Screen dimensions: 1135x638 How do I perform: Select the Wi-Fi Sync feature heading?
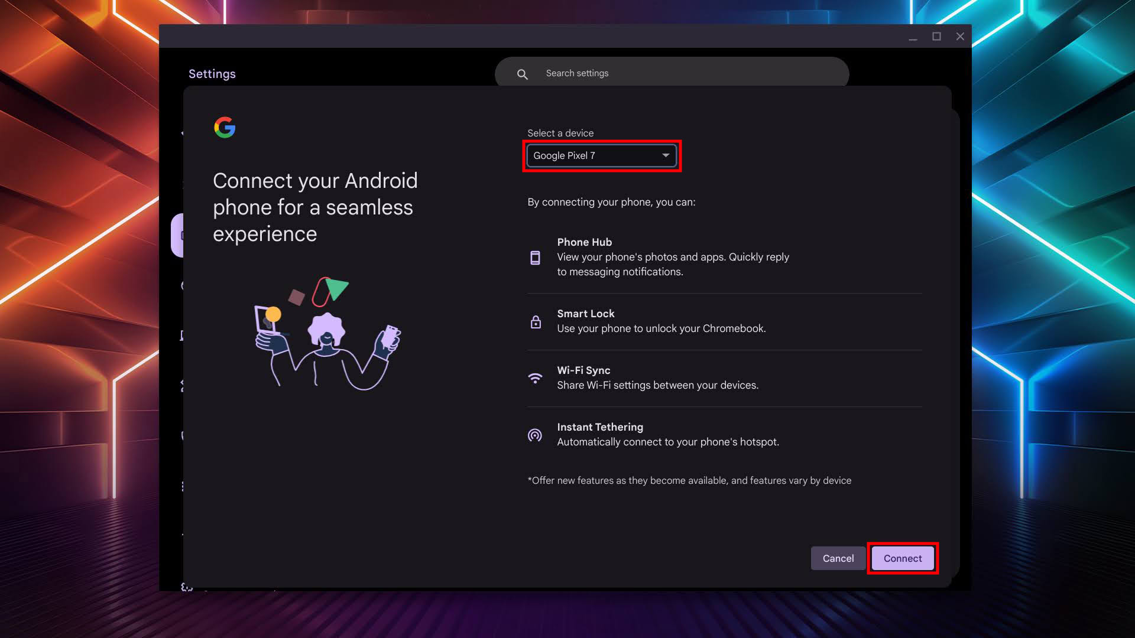pos(583,370)
